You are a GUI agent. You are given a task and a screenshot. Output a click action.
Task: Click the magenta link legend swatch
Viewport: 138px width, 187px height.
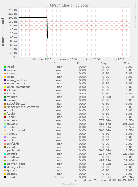pyautogui.click(x=5, y=140)
